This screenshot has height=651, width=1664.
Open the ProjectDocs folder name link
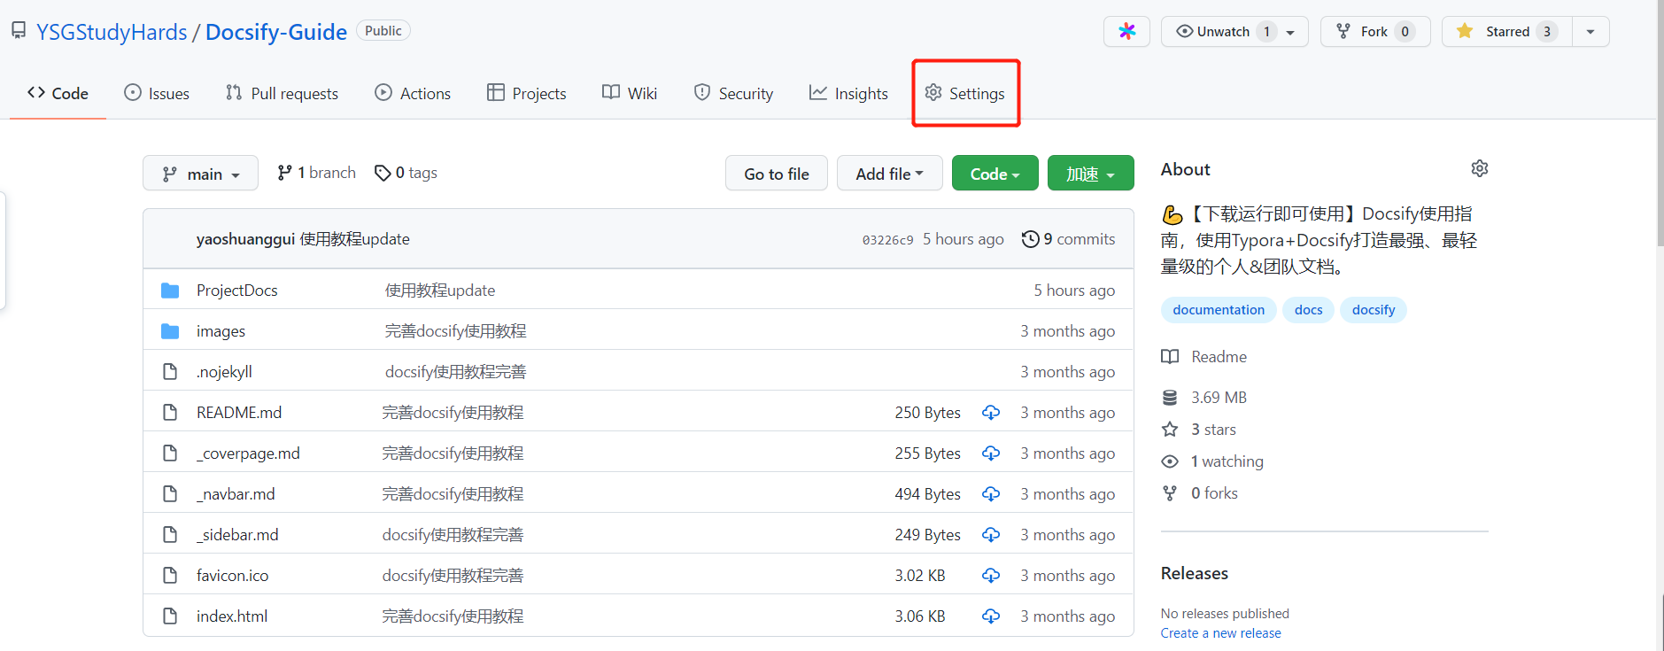tap(237, 291)
